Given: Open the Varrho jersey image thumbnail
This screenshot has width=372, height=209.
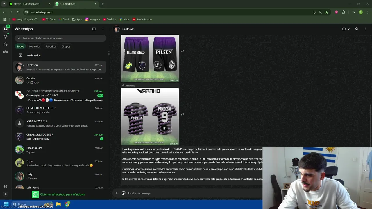Looking at the screenshot, I should pos(150,116).
